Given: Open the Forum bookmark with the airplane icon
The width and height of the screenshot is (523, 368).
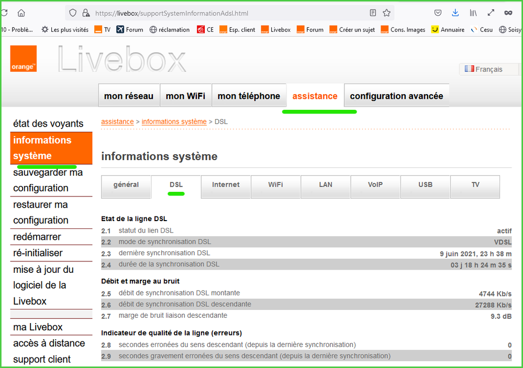Looking at the screenshot, I should point(130,30).
